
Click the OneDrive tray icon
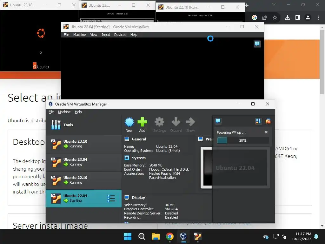[266, 236]
